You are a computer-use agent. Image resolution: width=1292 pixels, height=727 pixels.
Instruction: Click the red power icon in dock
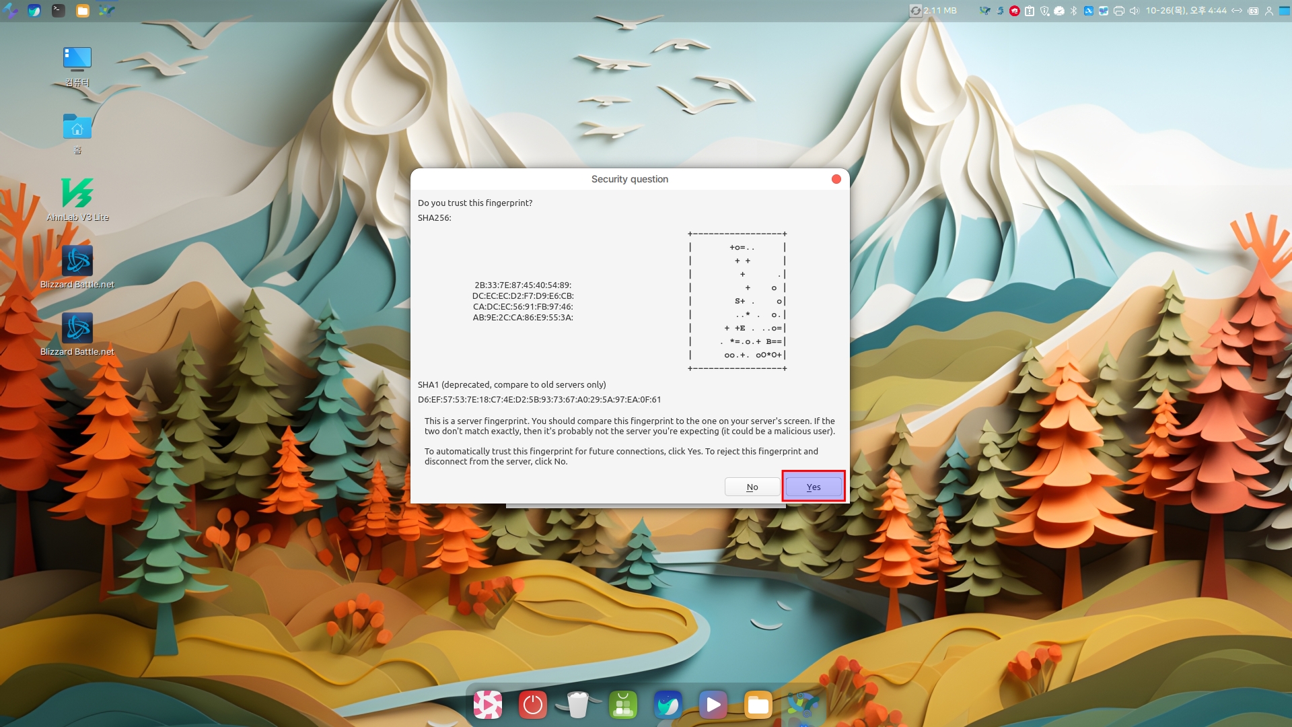[x=532, y=705]
